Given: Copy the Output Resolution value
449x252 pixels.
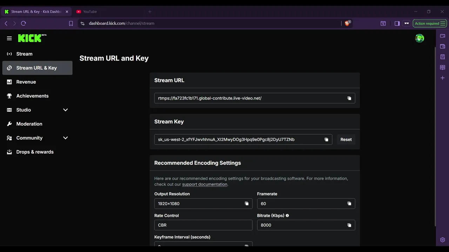Looking at the screenshot, I should pyautogui.click(x=247, y=204).
